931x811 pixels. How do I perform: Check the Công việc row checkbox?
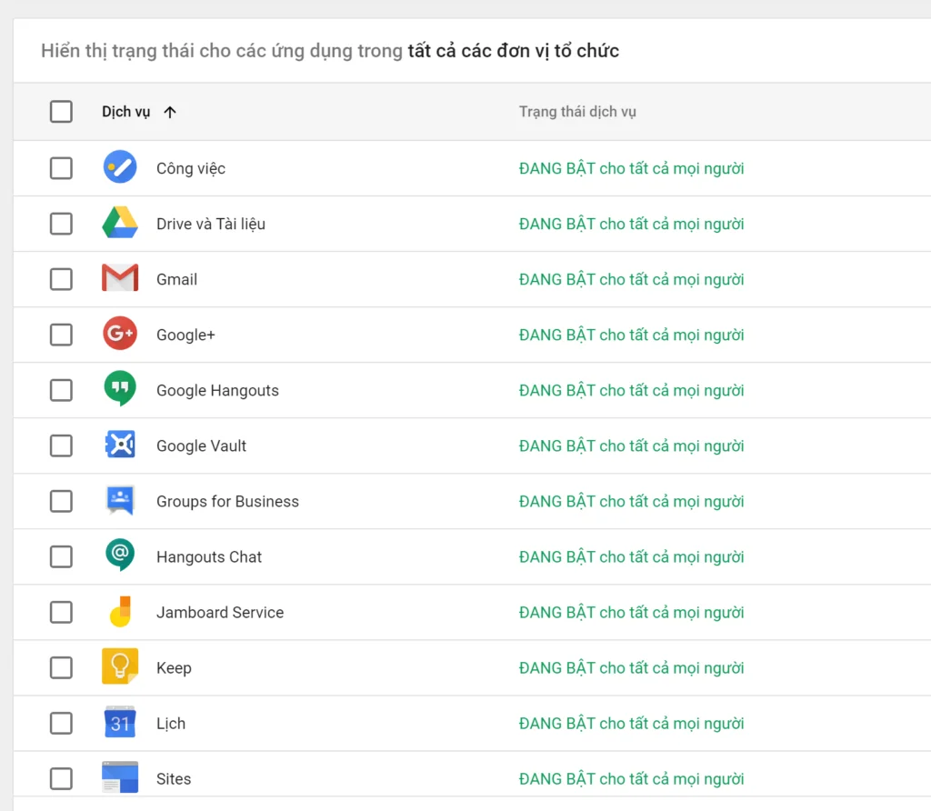tap(61, 168)
